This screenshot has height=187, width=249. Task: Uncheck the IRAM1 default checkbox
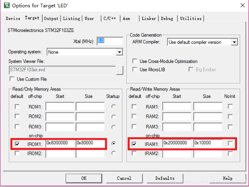pos(134,144)
